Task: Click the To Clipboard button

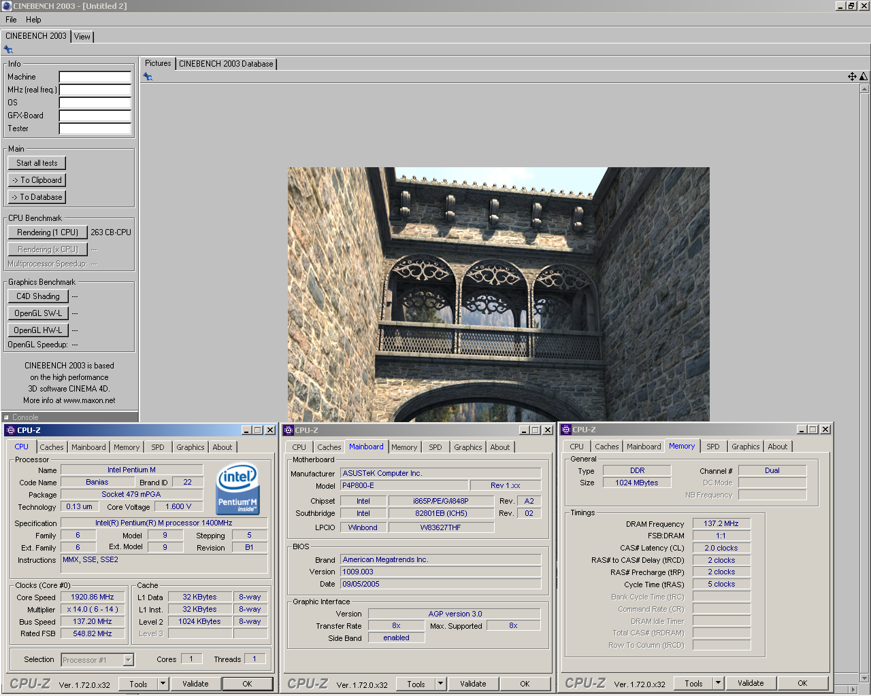Action: pyautogui.click(x=37, y=180)
